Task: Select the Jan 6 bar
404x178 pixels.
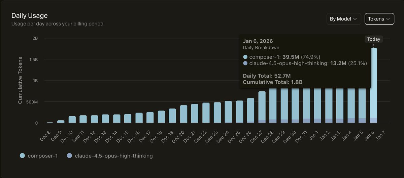Action: pyautogui.click(x=373, y=86)
